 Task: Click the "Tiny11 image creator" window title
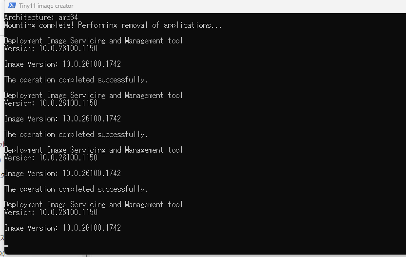tap(46, 6)
